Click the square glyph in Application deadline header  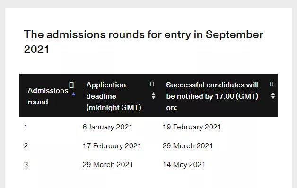(152, 84)
